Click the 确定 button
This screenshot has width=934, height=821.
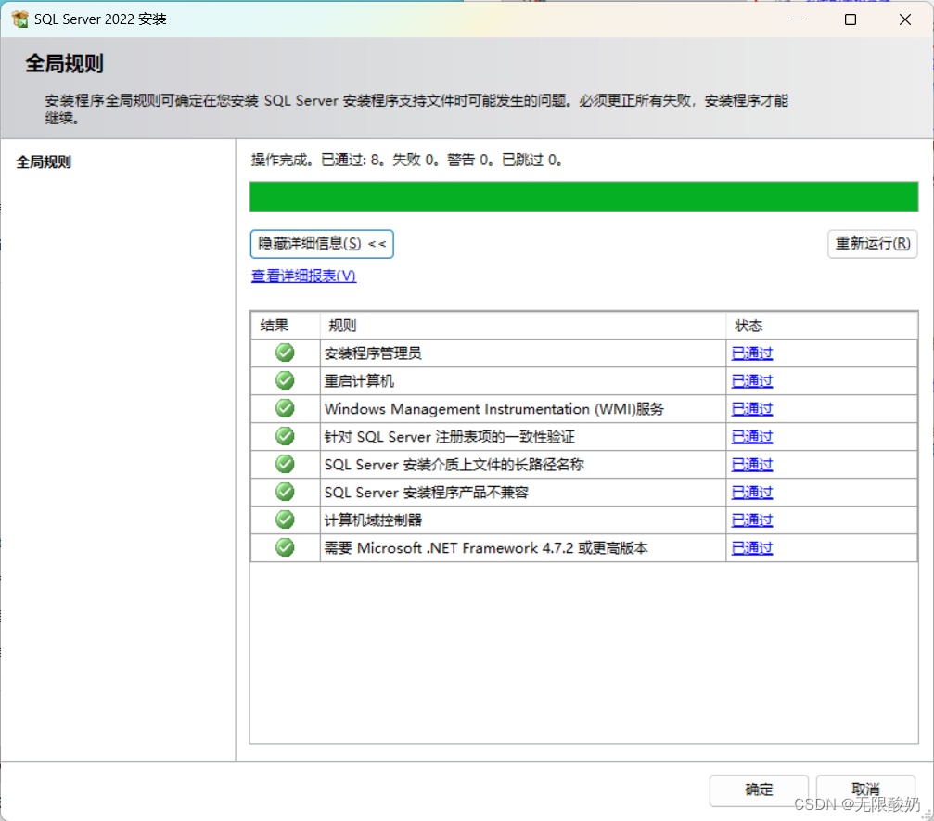click(758, 789)
